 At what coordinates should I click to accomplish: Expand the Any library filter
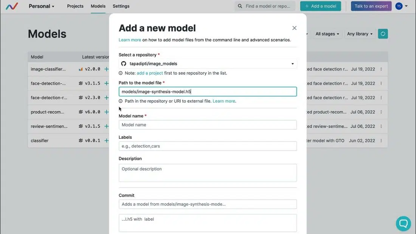pyautogui.click(x=360, y=34)
